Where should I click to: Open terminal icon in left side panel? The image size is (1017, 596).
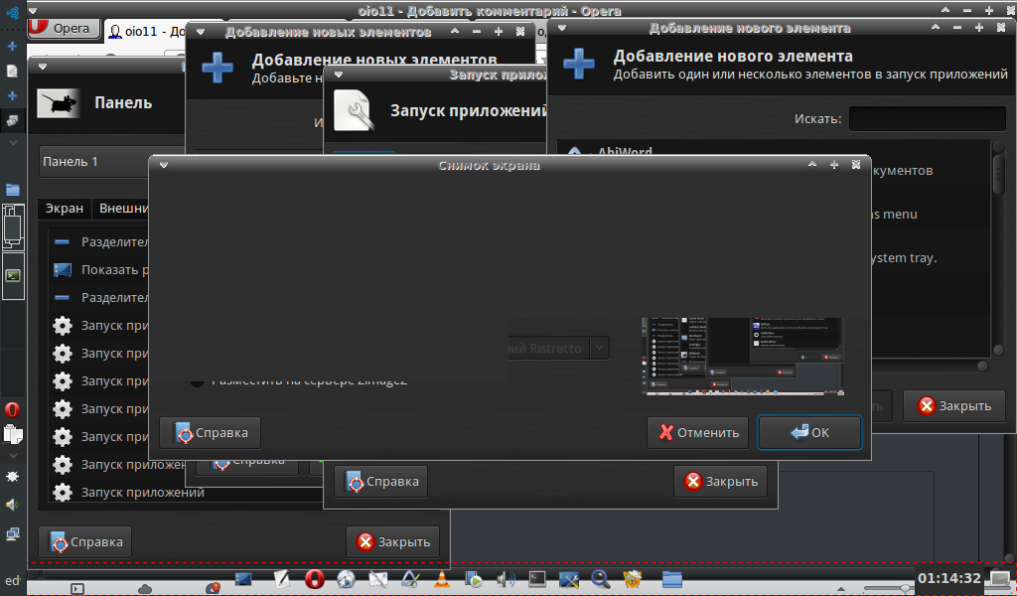[x=13, y=275]
